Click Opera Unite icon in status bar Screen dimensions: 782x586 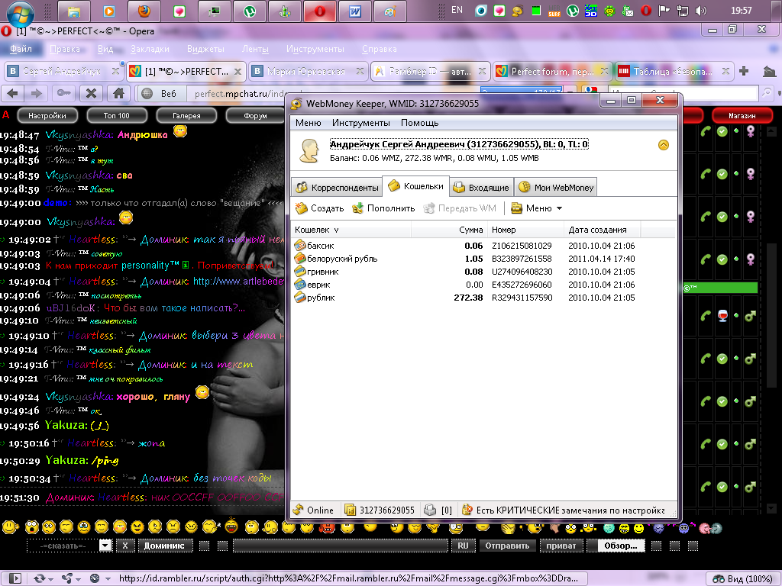coord(67,578)
